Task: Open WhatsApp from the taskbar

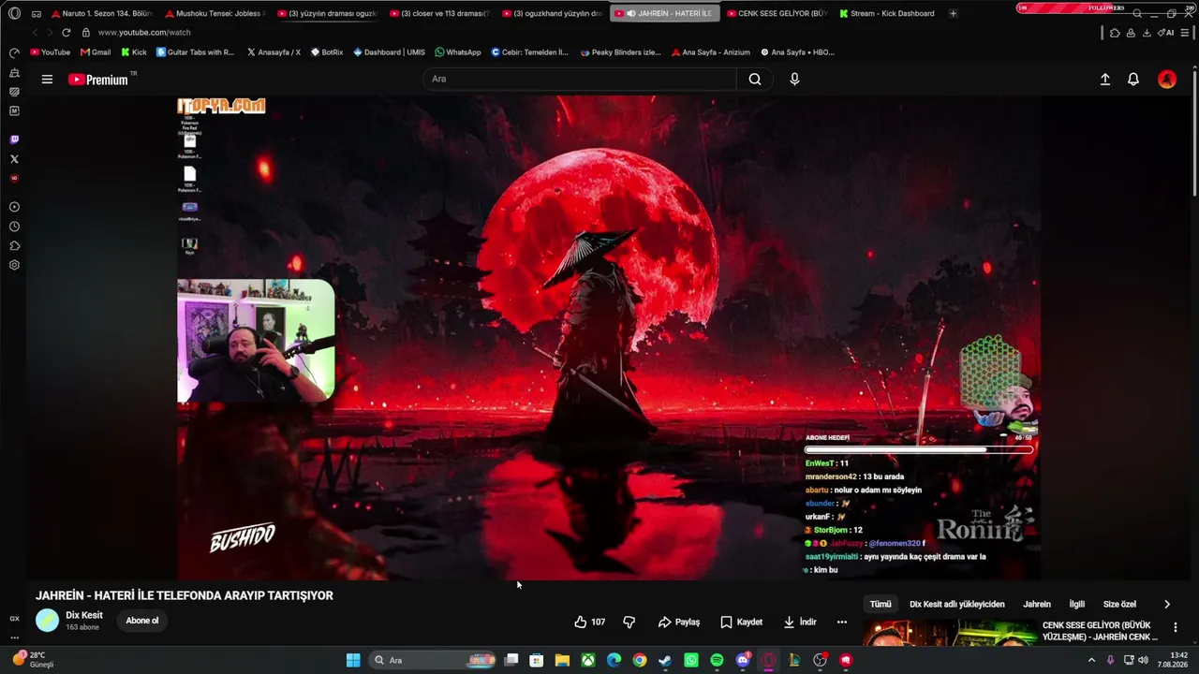Action: [691, 660]
